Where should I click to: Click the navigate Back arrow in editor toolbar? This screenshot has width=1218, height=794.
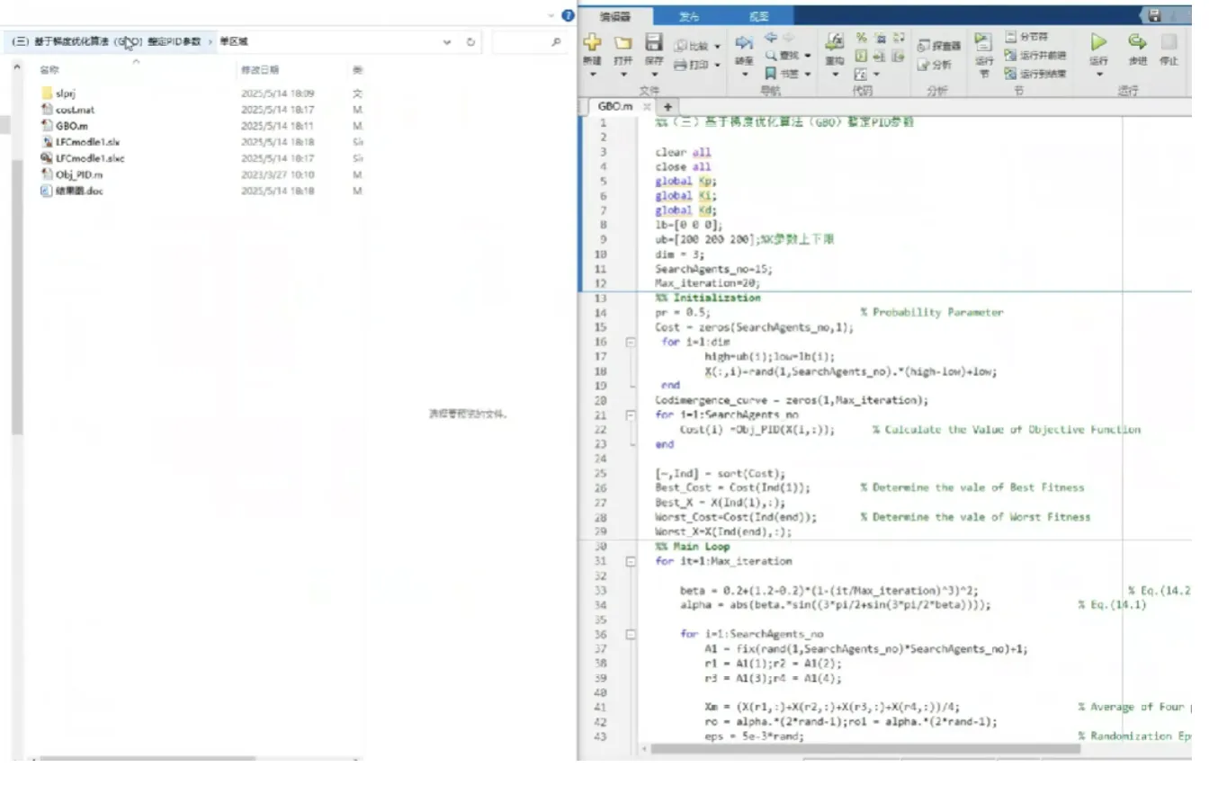[771, 38]
